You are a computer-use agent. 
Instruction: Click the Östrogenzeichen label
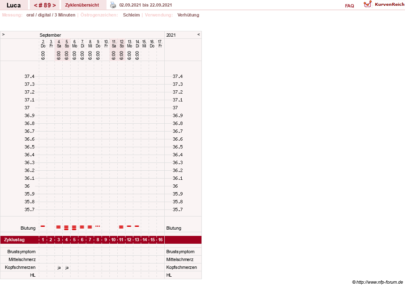[99, 15]
